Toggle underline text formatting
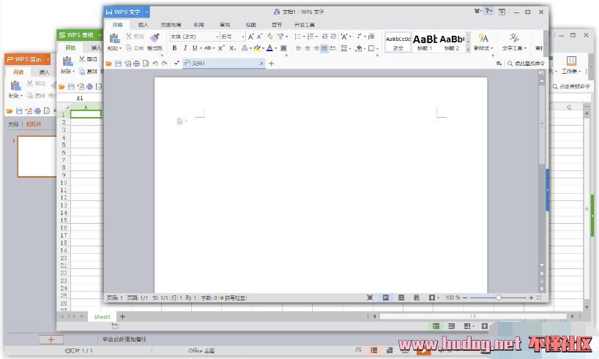The height and width of the screenshot is (359, 599). point(195,48)
